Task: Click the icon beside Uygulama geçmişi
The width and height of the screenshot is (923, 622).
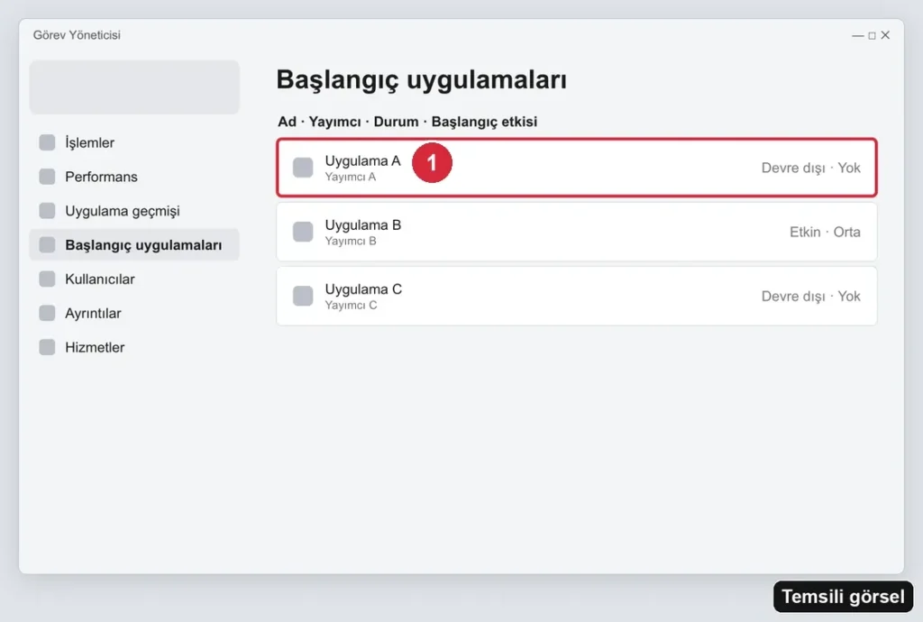Action: click(x=47, y=211)
